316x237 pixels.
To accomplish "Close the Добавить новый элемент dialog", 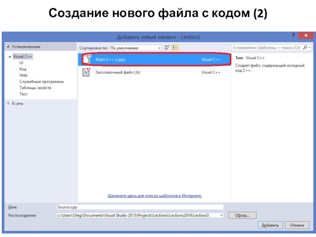I will tap(306, 36).
